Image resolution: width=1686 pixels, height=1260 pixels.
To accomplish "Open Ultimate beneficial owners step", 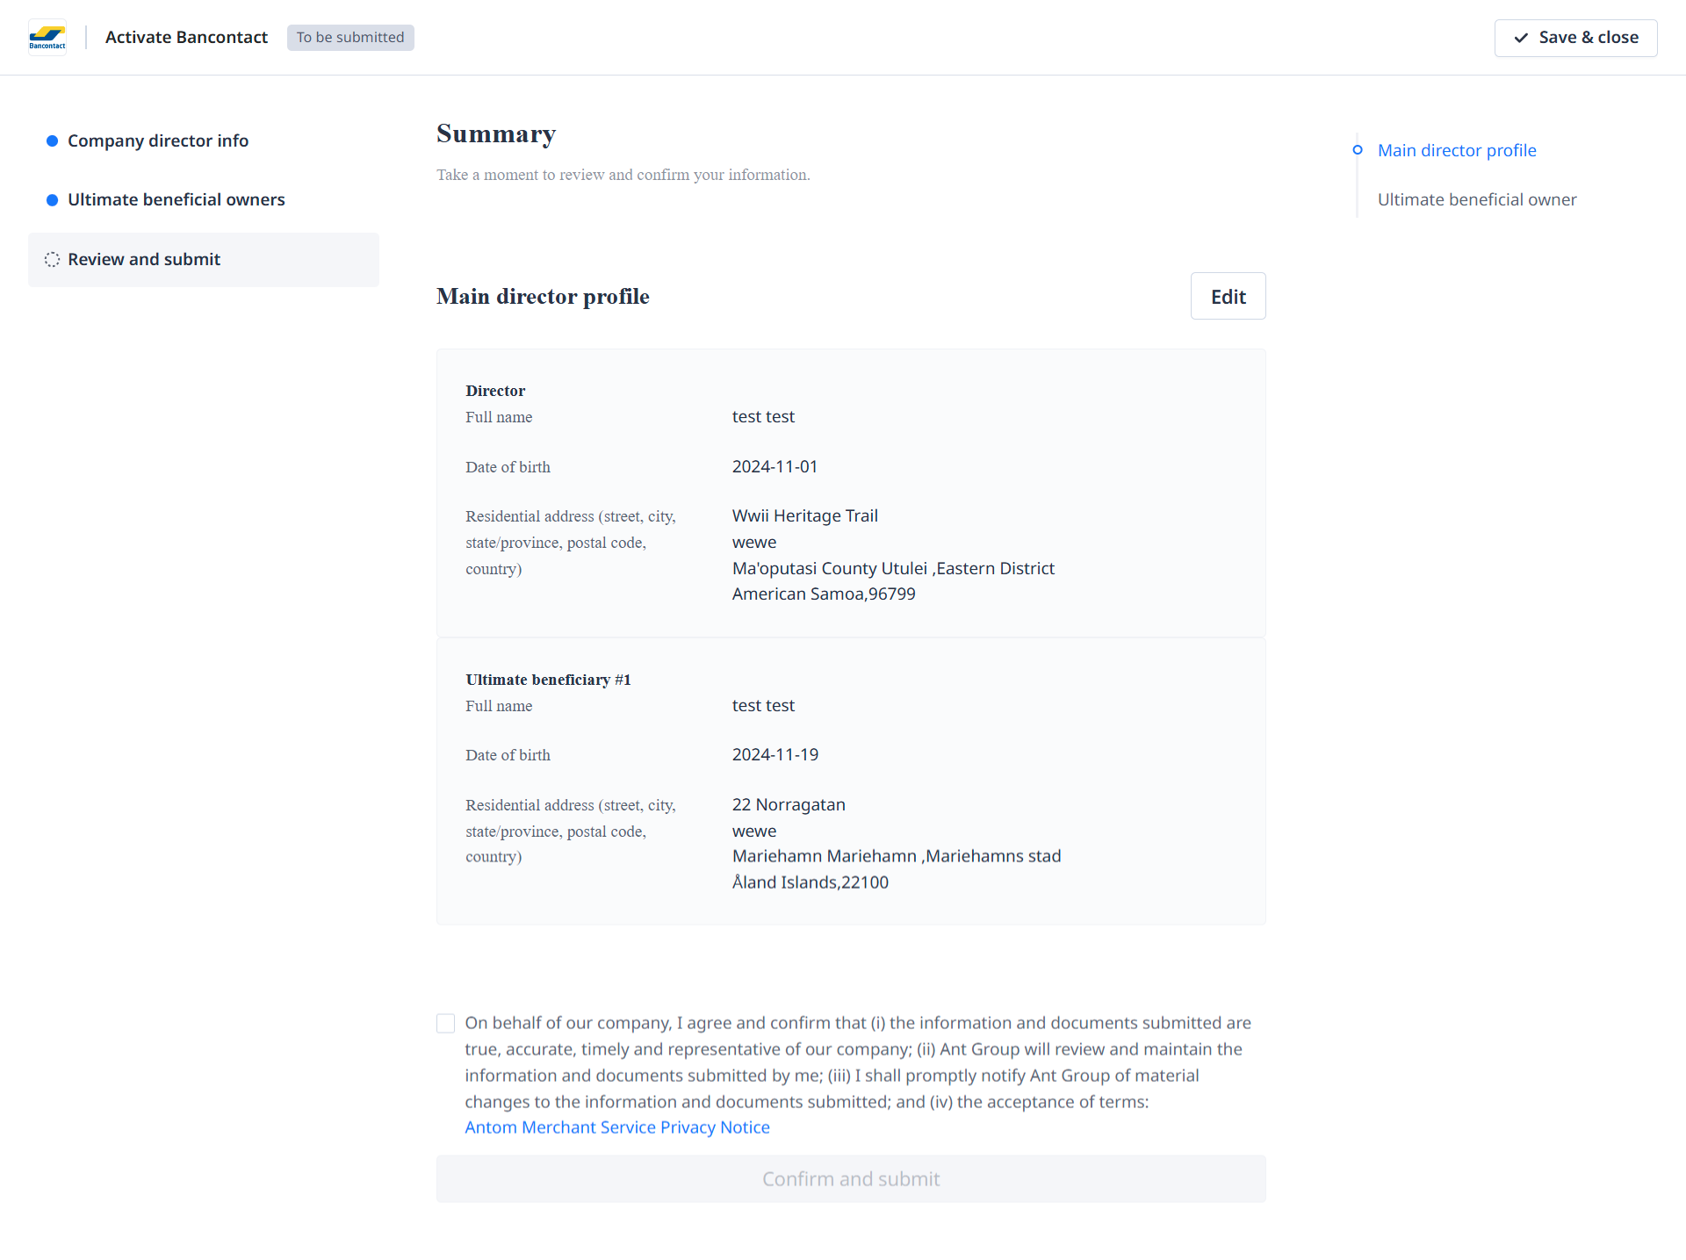I will (176, 200).
